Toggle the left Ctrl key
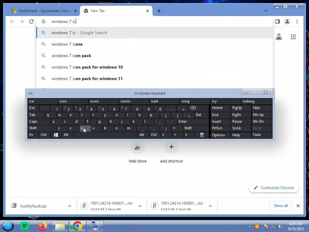Image resolution: width=309 pixels, height=232 pixels. [45, 135]
